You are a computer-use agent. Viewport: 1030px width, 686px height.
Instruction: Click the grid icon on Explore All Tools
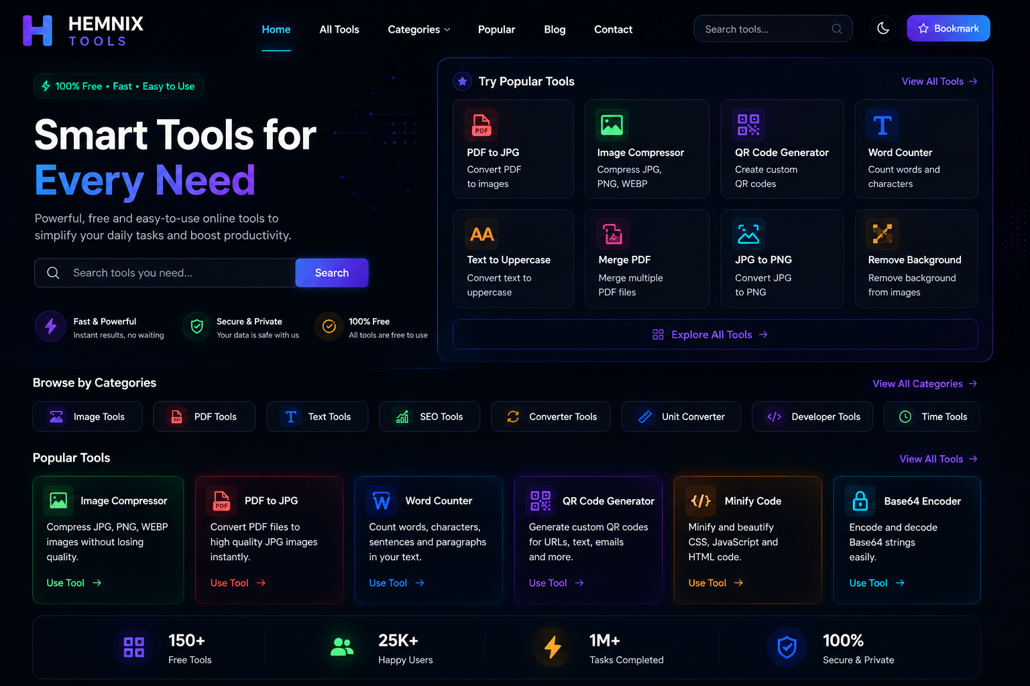pos(658,334)
